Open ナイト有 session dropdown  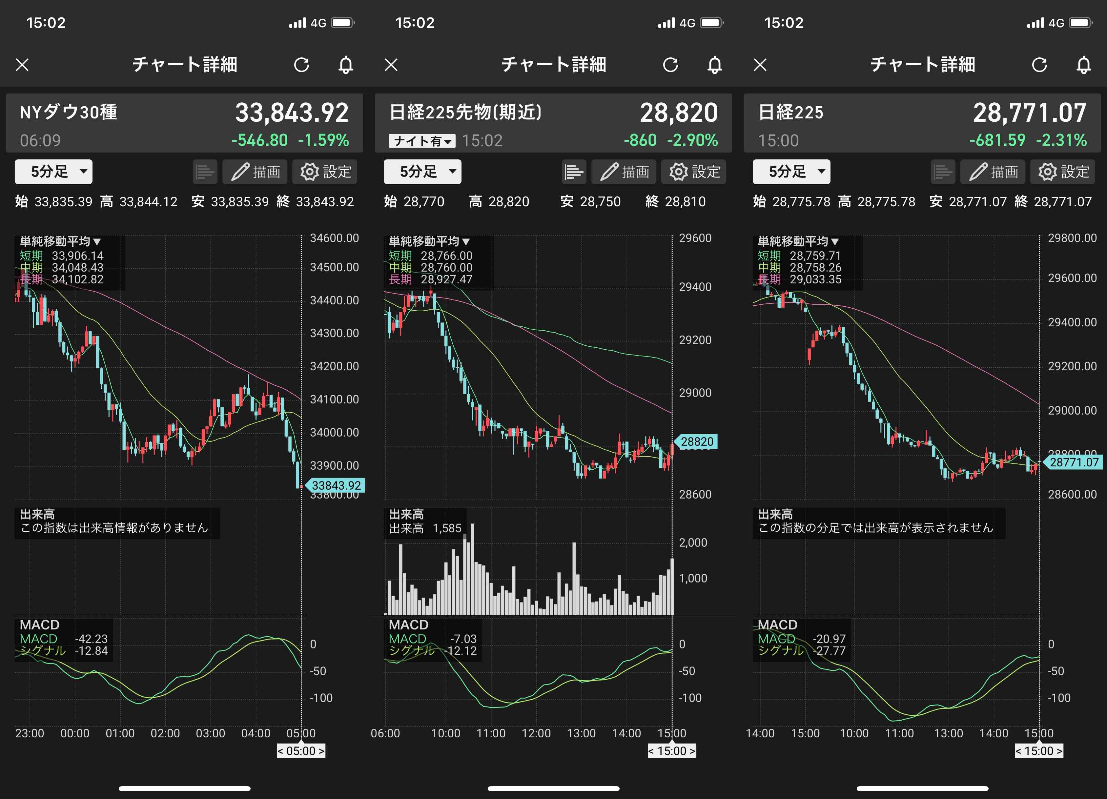click(422, 141)
